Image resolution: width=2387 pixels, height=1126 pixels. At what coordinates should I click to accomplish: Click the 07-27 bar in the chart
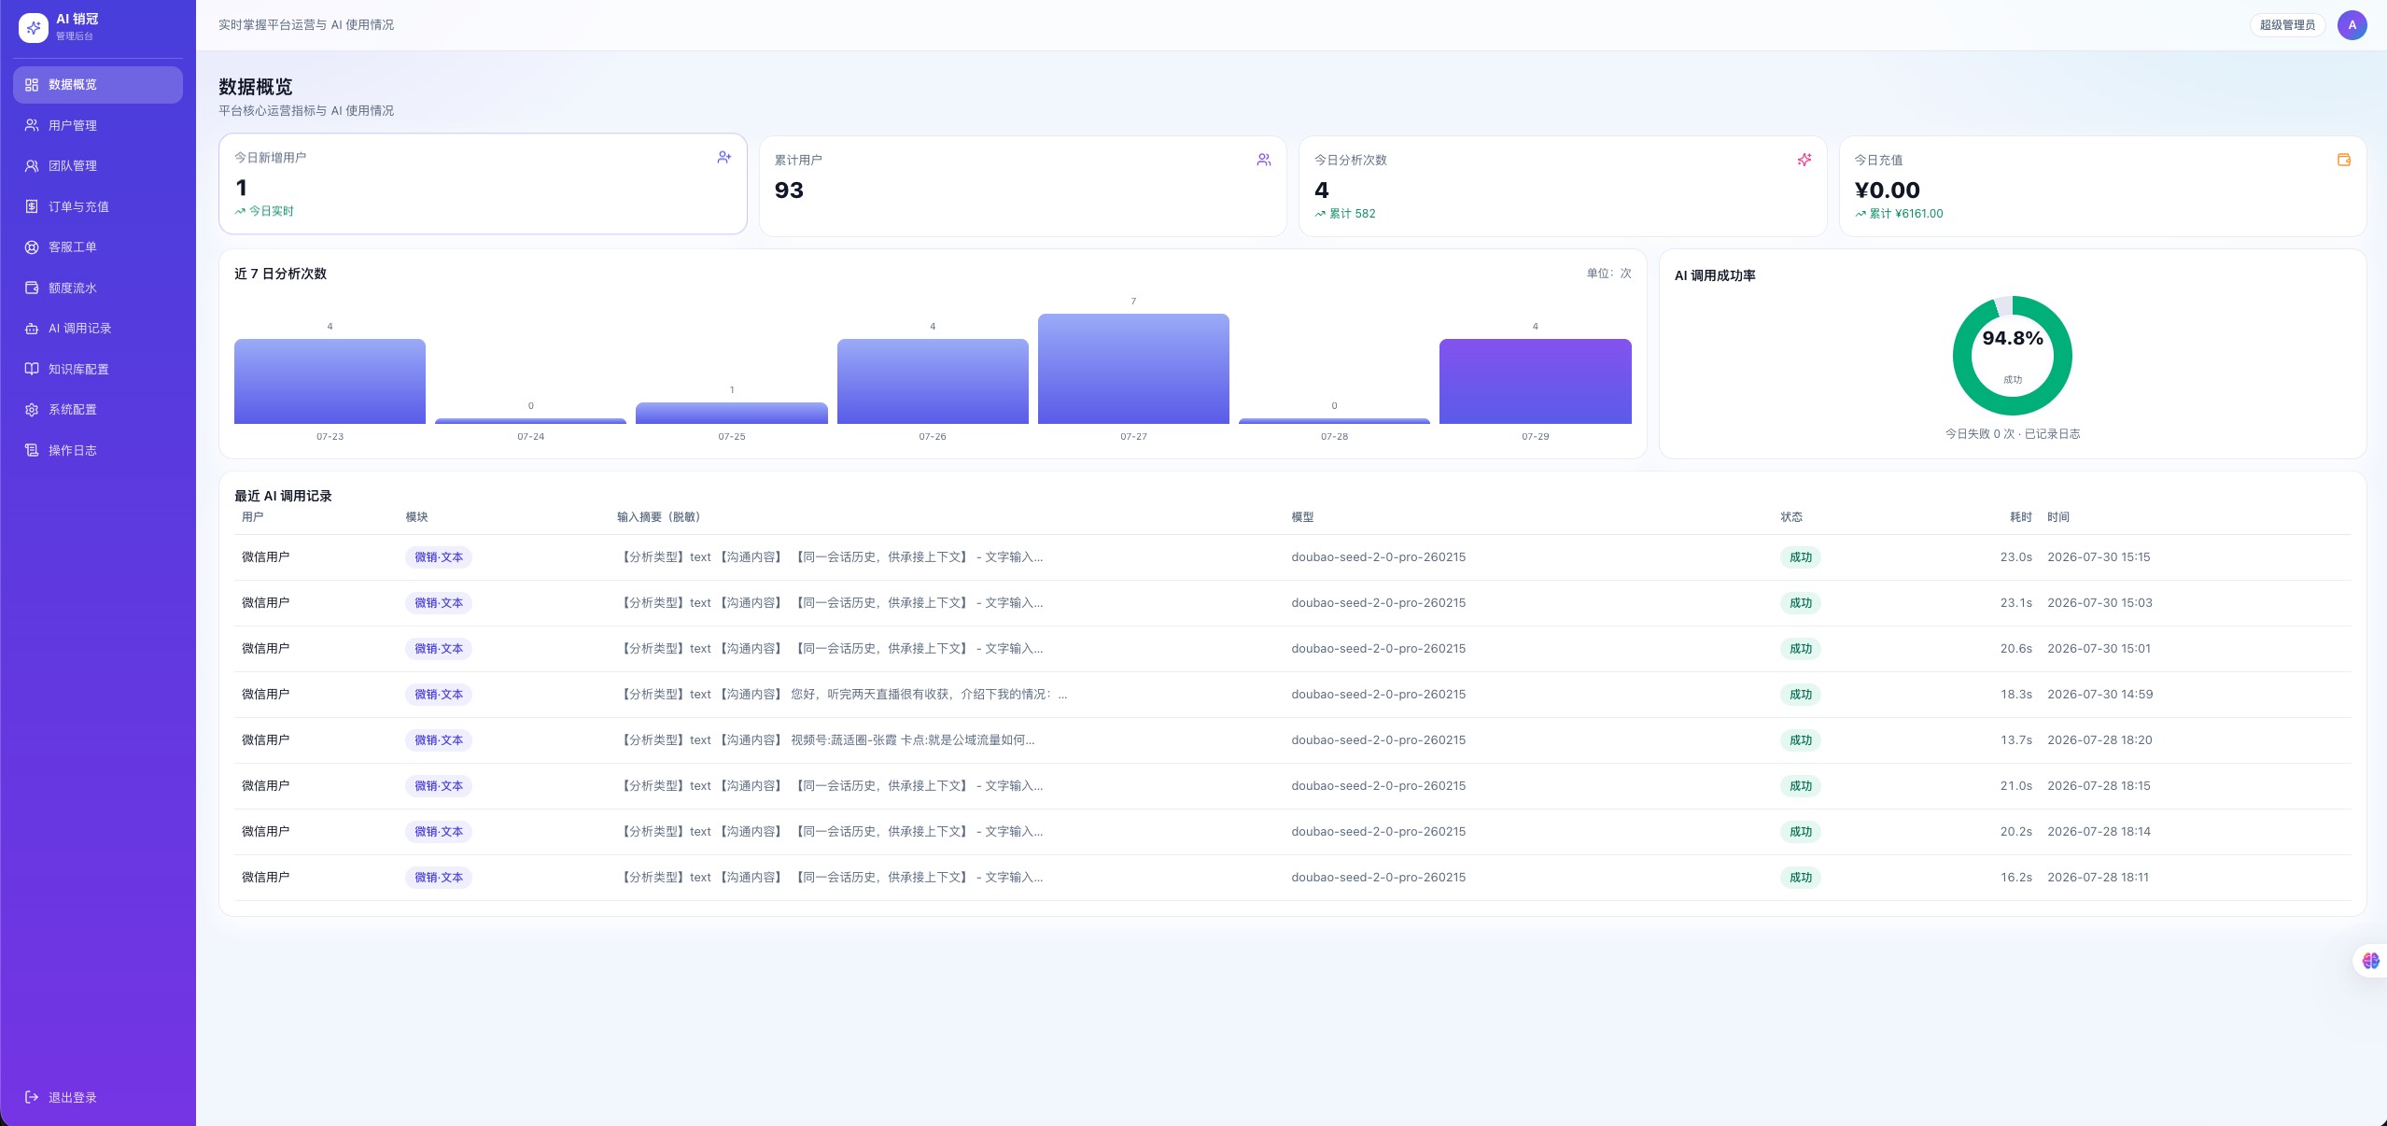click(1133, 369)
